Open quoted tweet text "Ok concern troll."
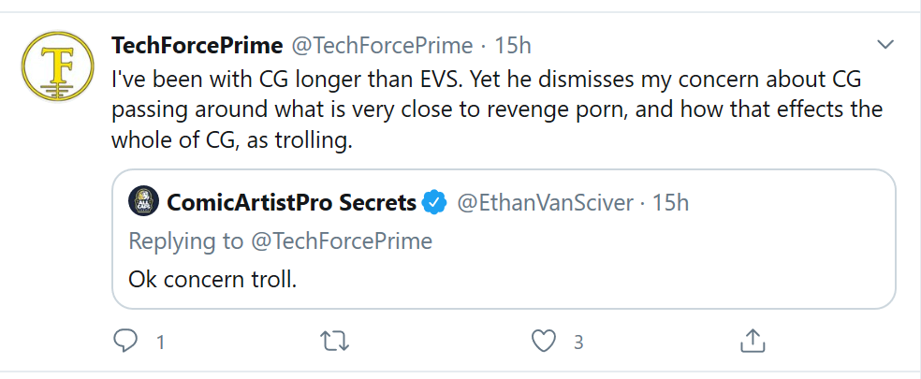 point(212,279)
